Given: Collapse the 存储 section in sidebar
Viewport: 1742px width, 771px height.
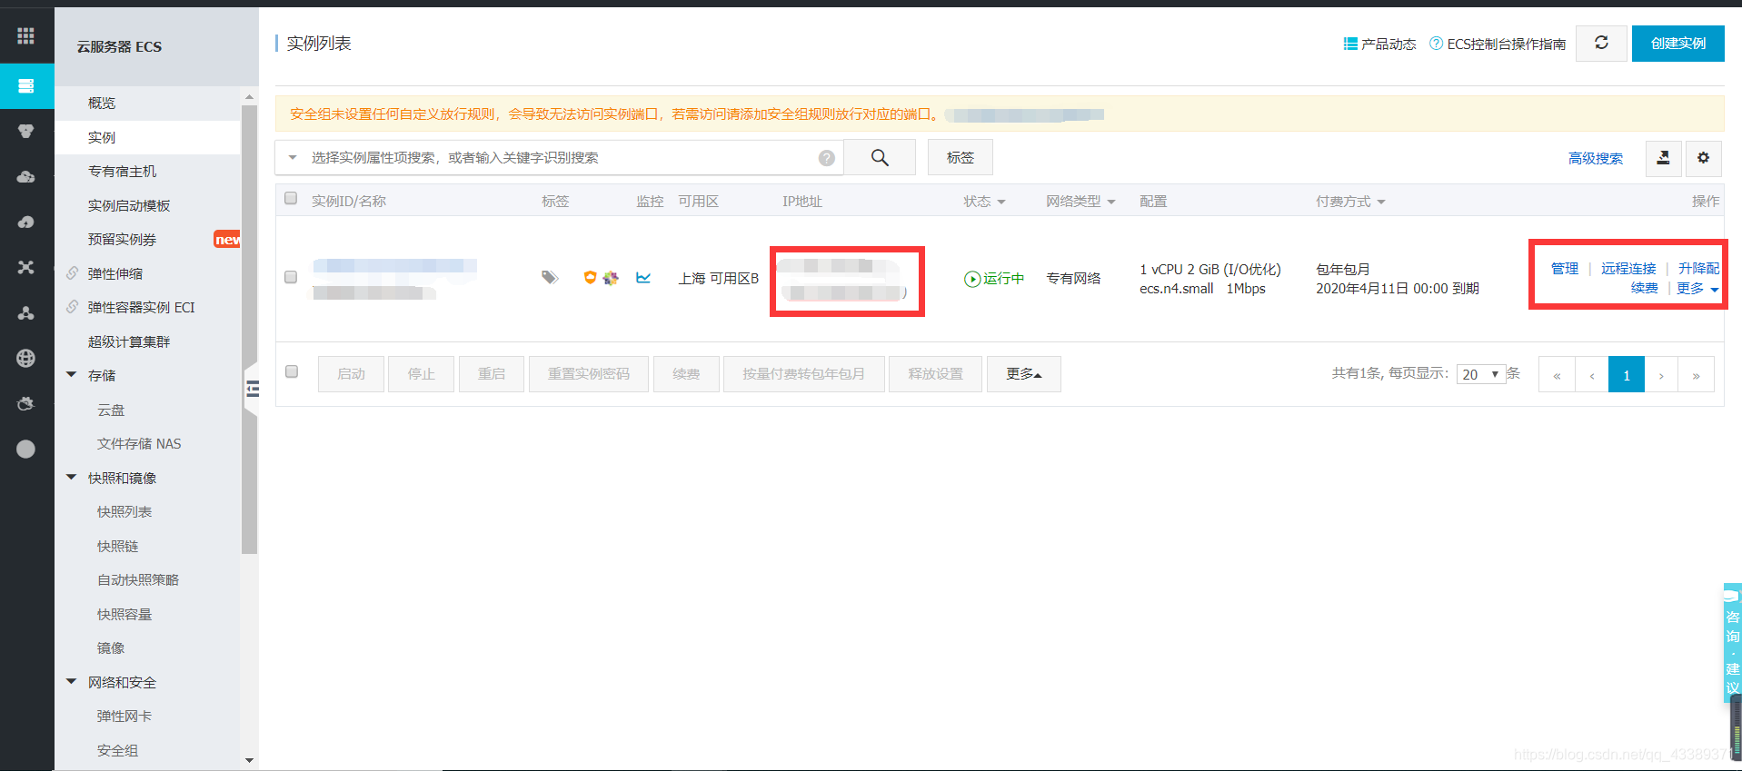Looking at the screenshot, I should coord(72,374).
